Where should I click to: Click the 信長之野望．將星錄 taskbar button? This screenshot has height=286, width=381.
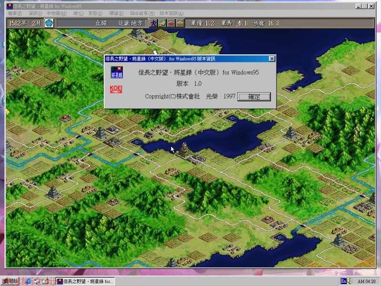(85, 281)
